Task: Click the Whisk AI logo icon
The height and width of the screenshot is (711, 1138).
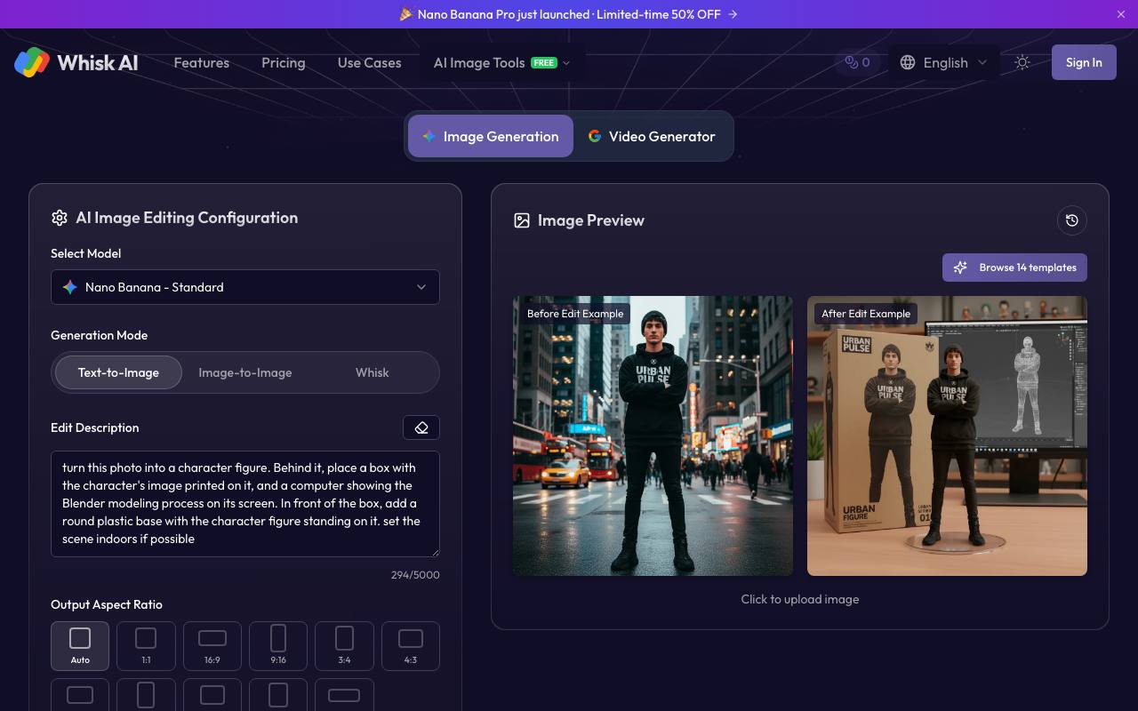Action: [x=32, y=62]
